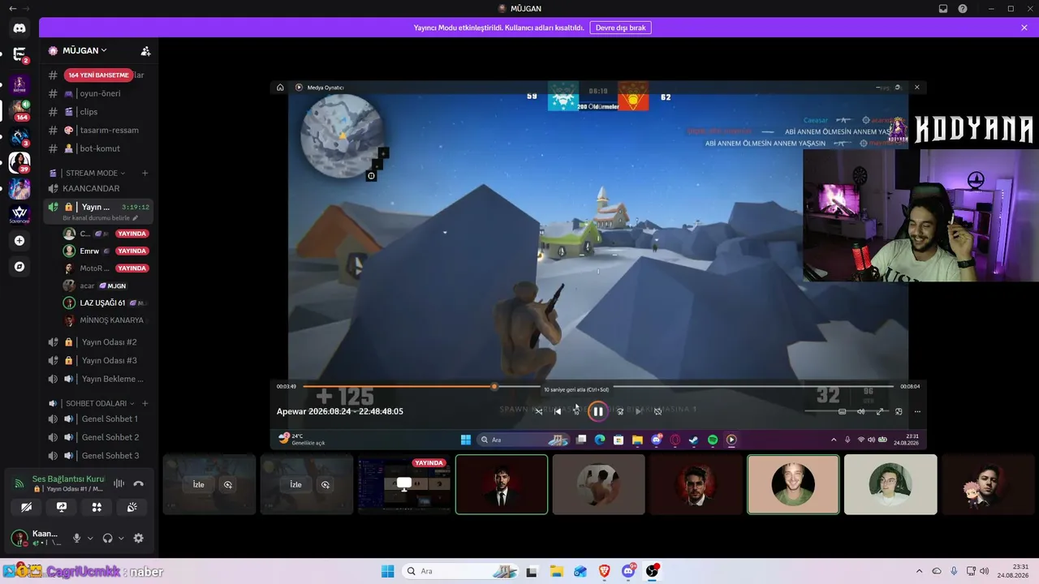
Task: Click the Discord icon in the Windows taskbar
Action: pos(628,571)
